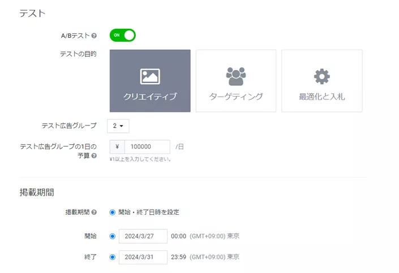
Task: Click help icon next to 掲載期間 label
Action: pyautogui.click(x=94, y=213)
